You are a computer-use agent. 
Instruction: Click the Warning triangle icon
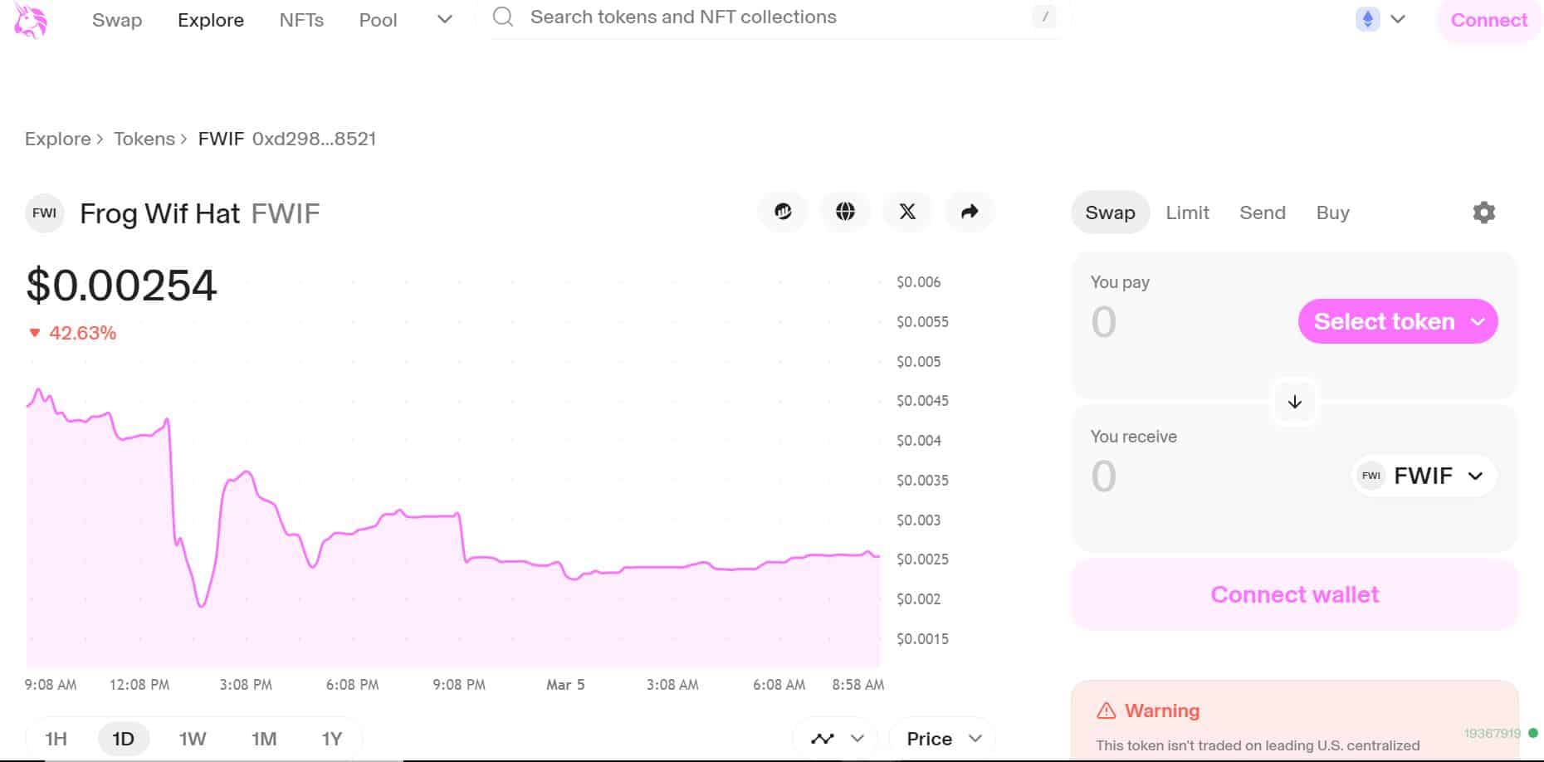point(1106,711)
